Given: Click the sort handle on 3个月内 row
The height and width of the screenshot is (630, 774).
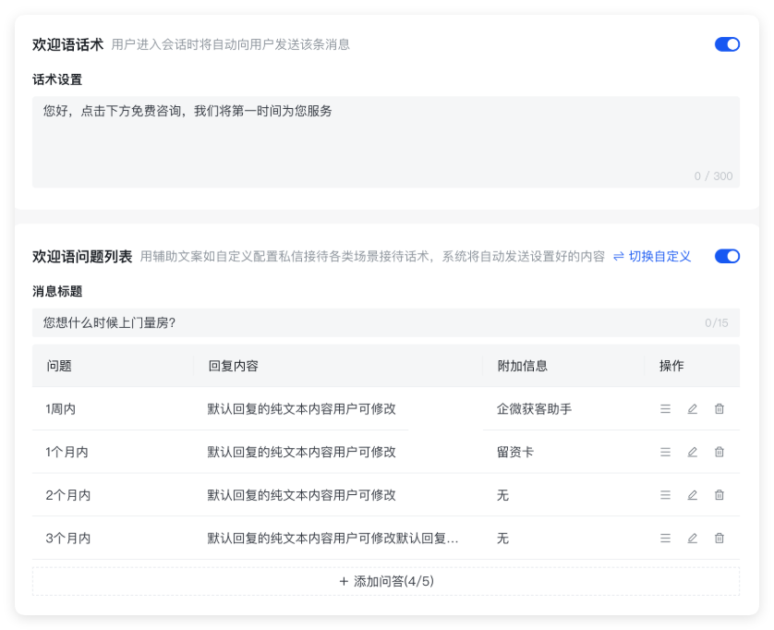Looking at the screenshot, I should 664,538.
